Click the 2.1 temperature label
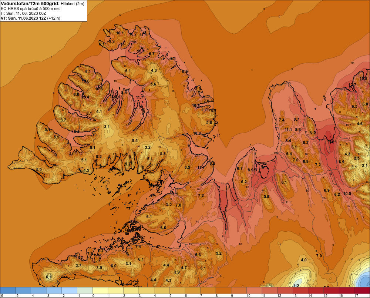Viewport: 370px width, 298px height. pos(365,165)
